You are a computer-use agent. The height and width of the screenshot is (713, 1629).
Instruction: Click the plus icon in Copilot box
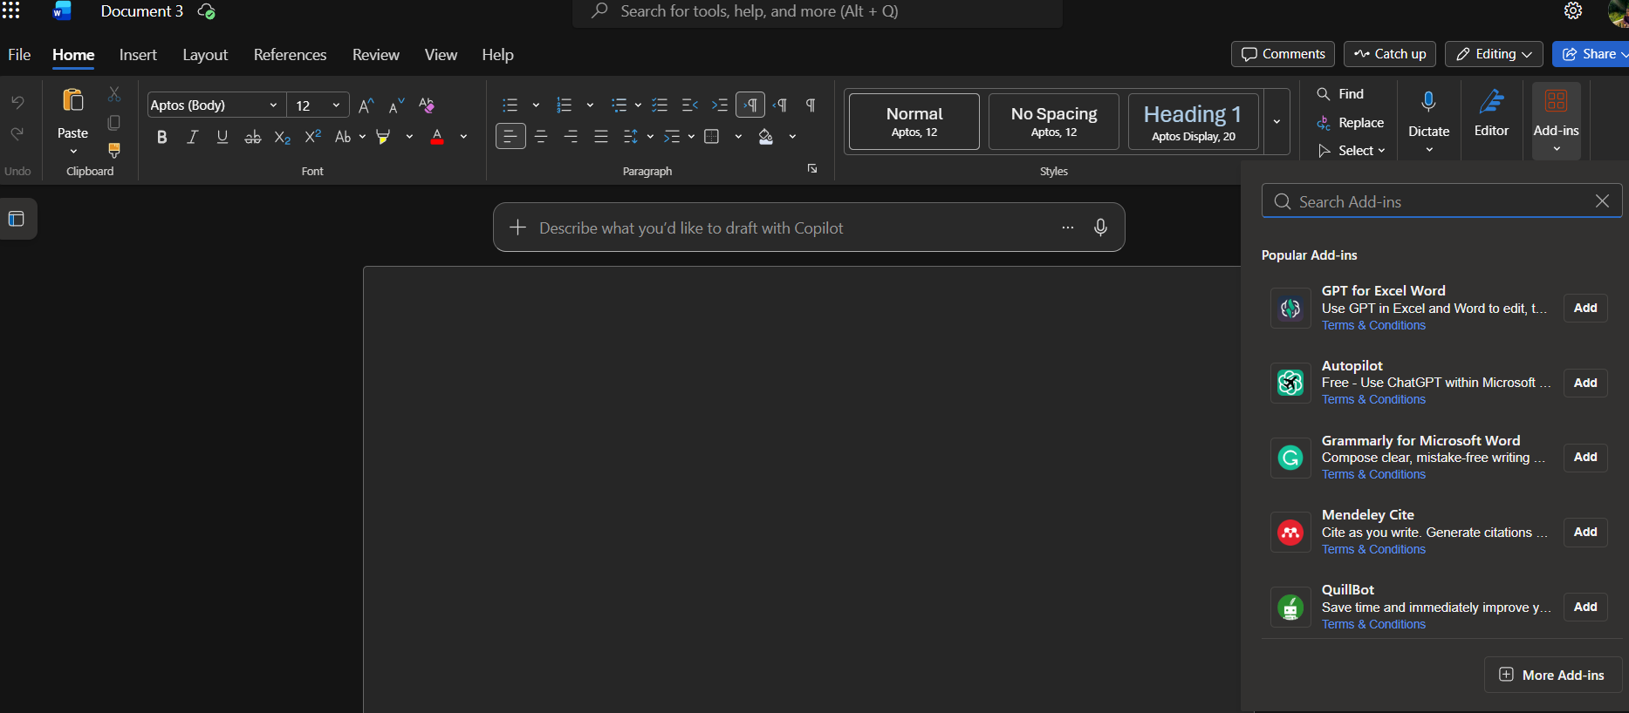(517, 227)
